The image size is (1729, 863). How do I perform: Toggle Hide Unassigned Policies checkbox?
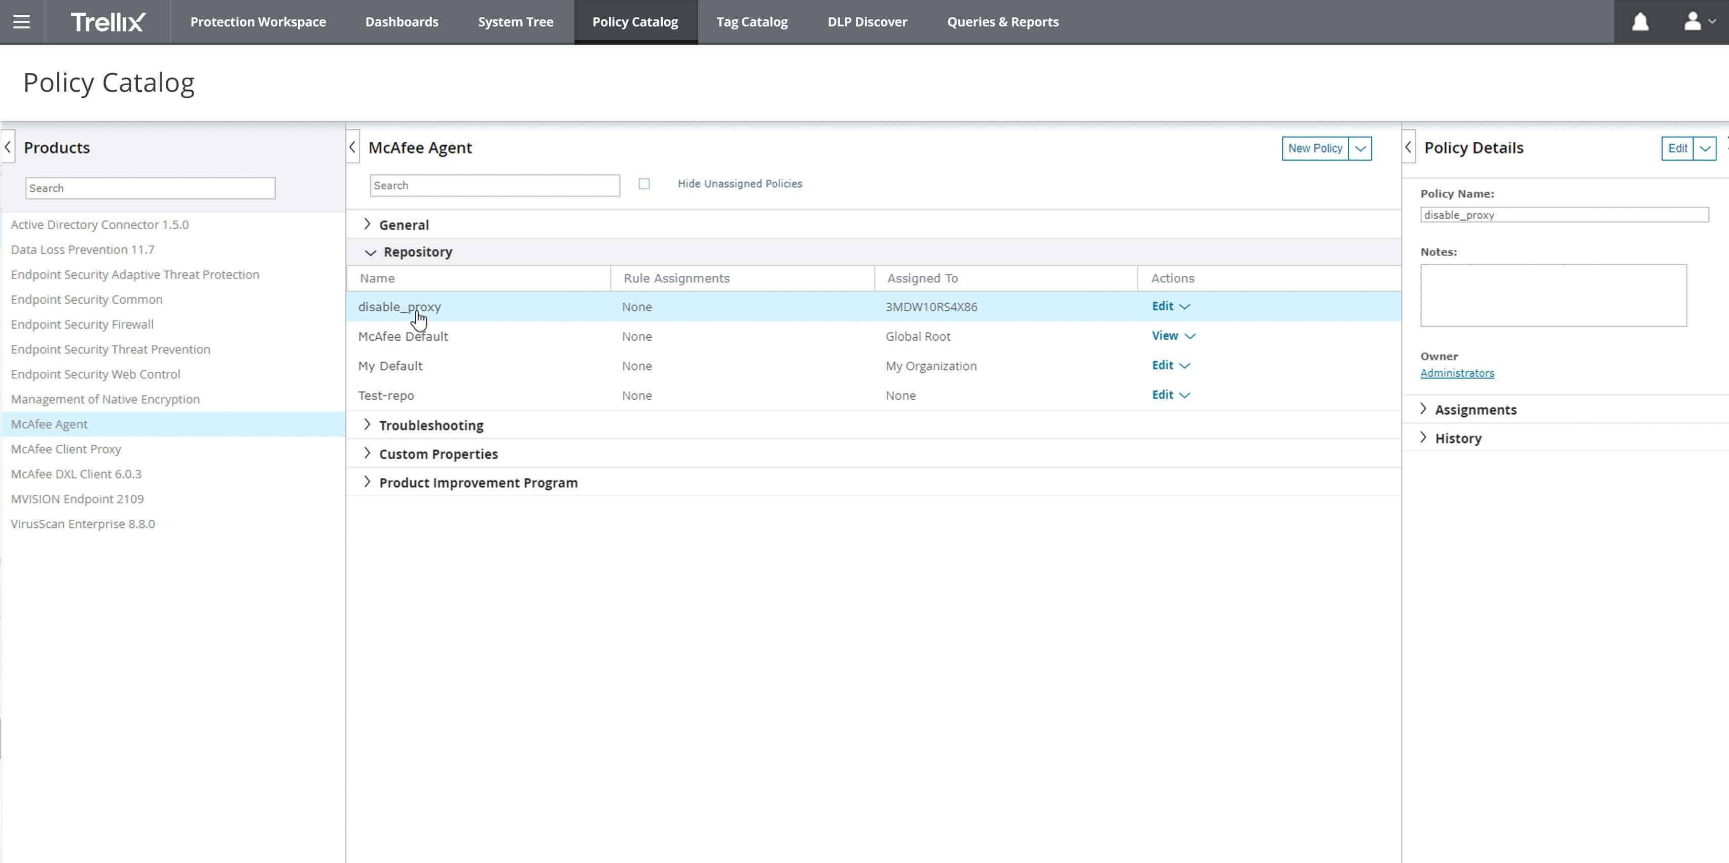(x=644, y=184)
